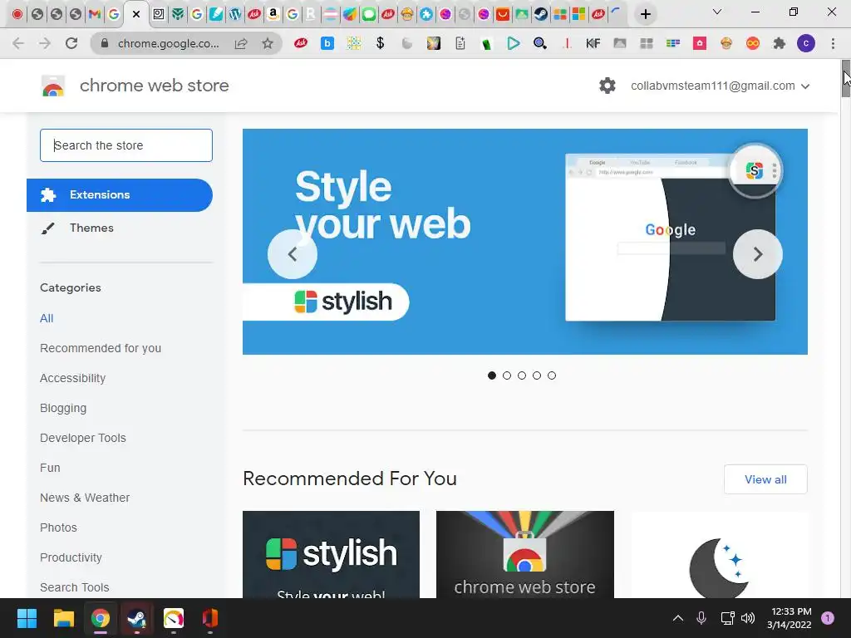Choose the All category

tap(47, 318)
